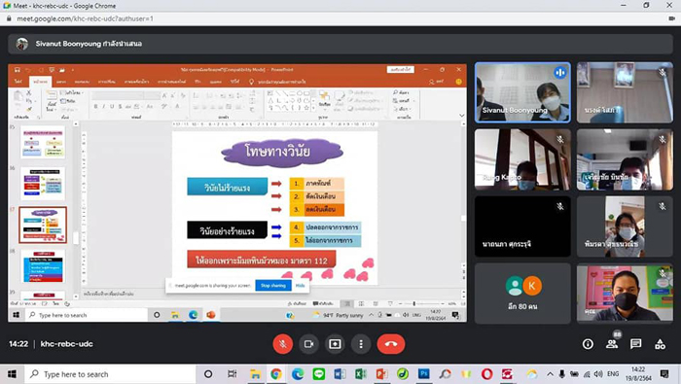The height and width of the screenshot is (384, 681).
Task: Open the activities shapes icon
Action: (x=660, y=344)
